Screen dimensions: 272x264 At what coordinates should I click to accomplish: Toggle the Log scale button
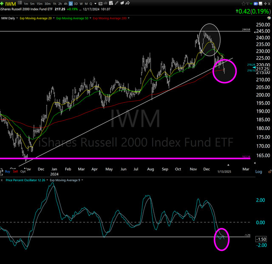pos(258,172)
